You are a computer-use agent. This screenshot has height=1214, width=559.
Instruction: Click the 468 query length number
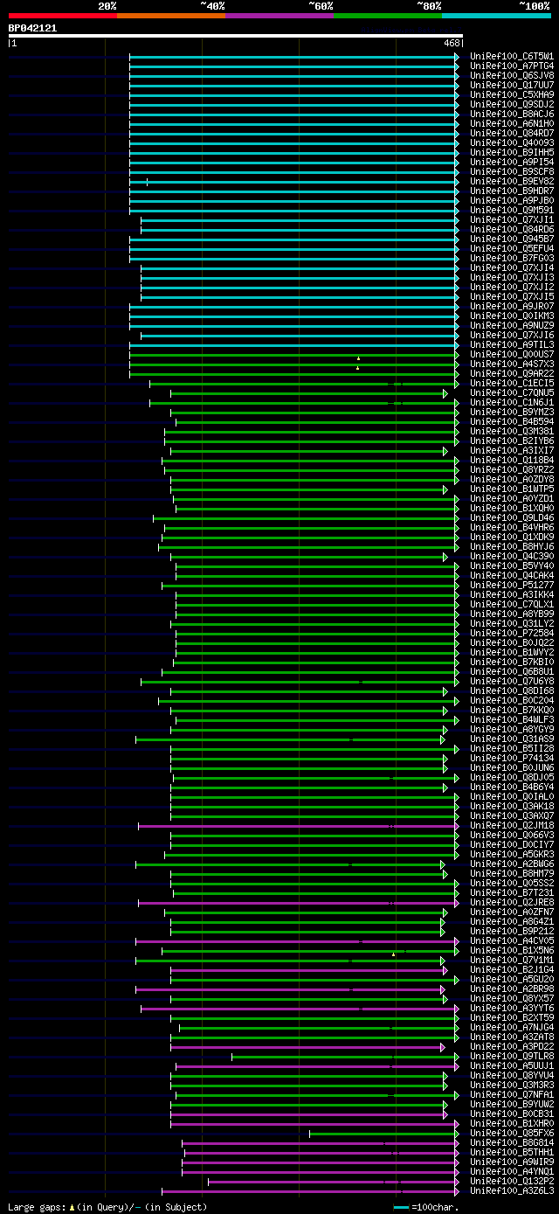coord(452,43)
